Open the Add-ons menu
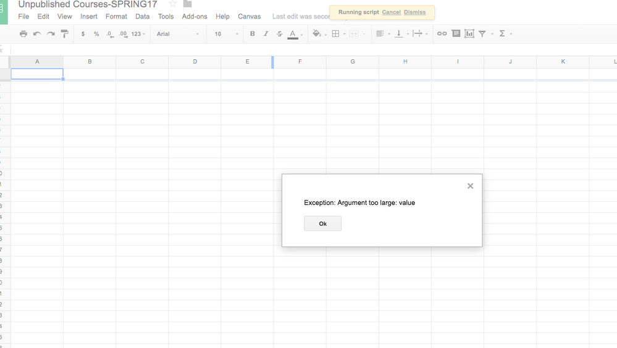Screen dimensions: 617x348 (195, 17)
